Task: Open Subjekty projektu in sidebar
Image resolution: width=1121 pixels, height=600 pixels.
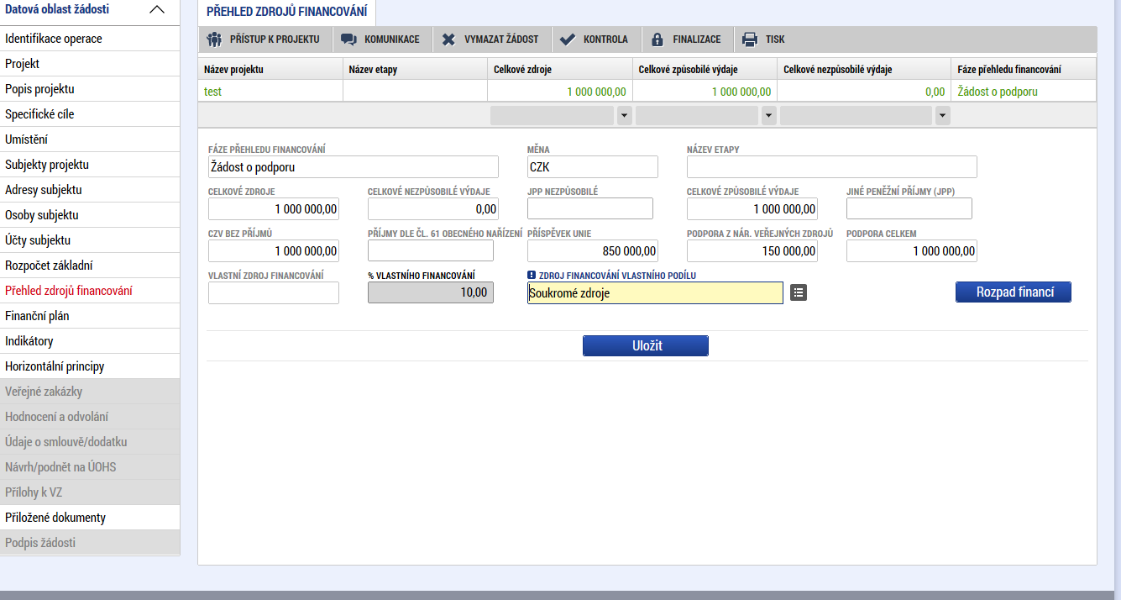Action: (x=90, y=165)
